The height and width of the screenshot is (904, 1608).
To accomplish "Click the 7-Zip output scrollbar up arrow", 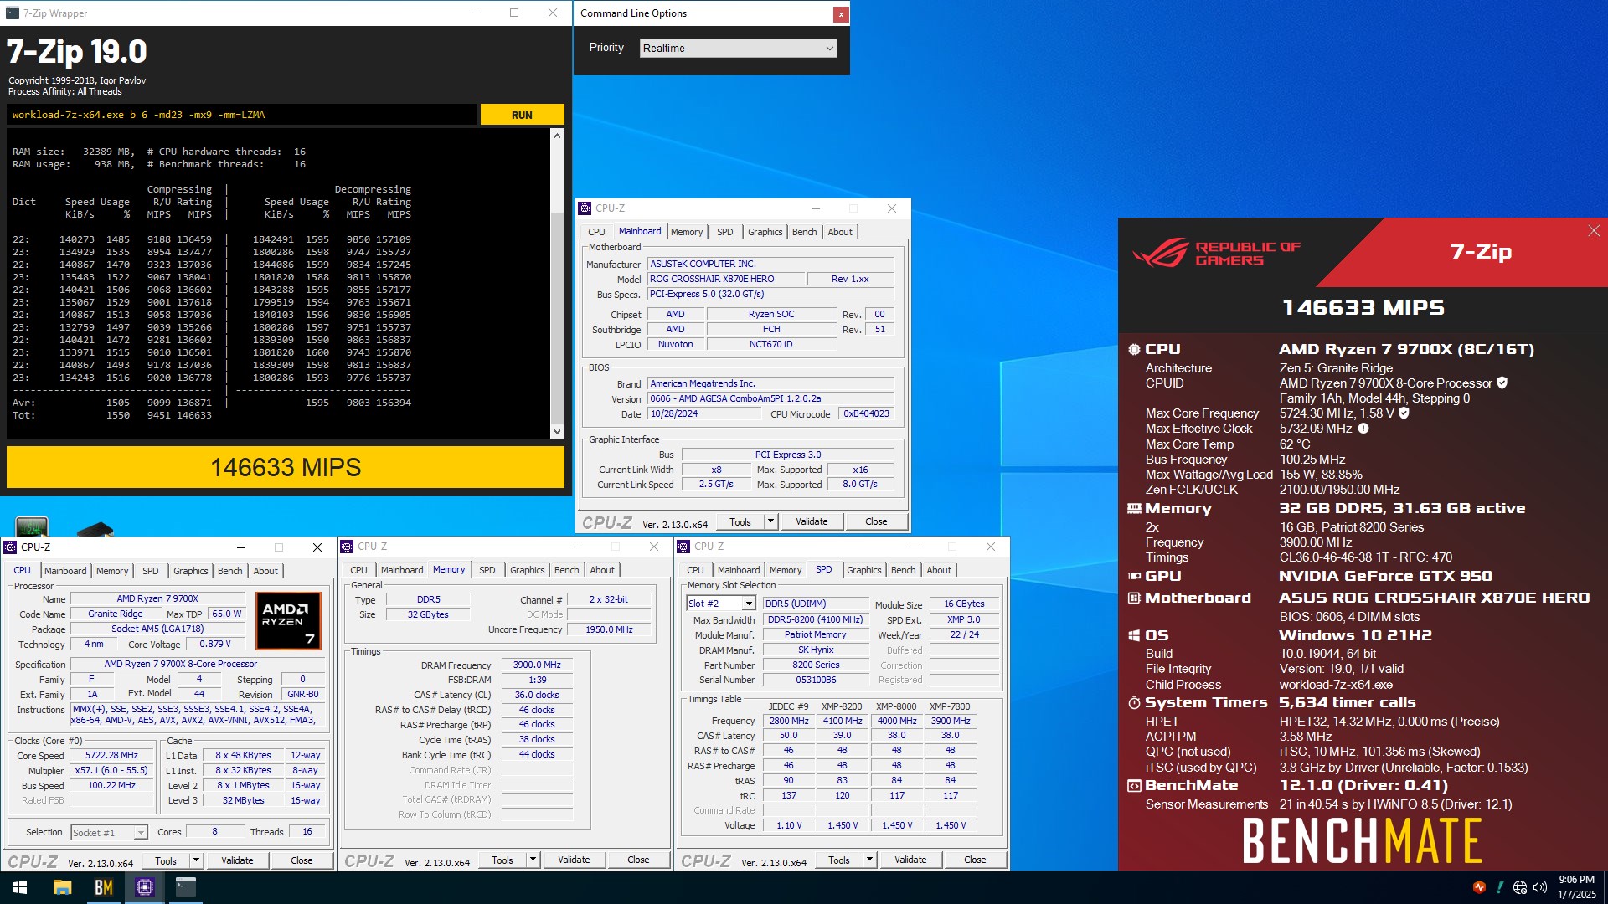I will [557, 135].
